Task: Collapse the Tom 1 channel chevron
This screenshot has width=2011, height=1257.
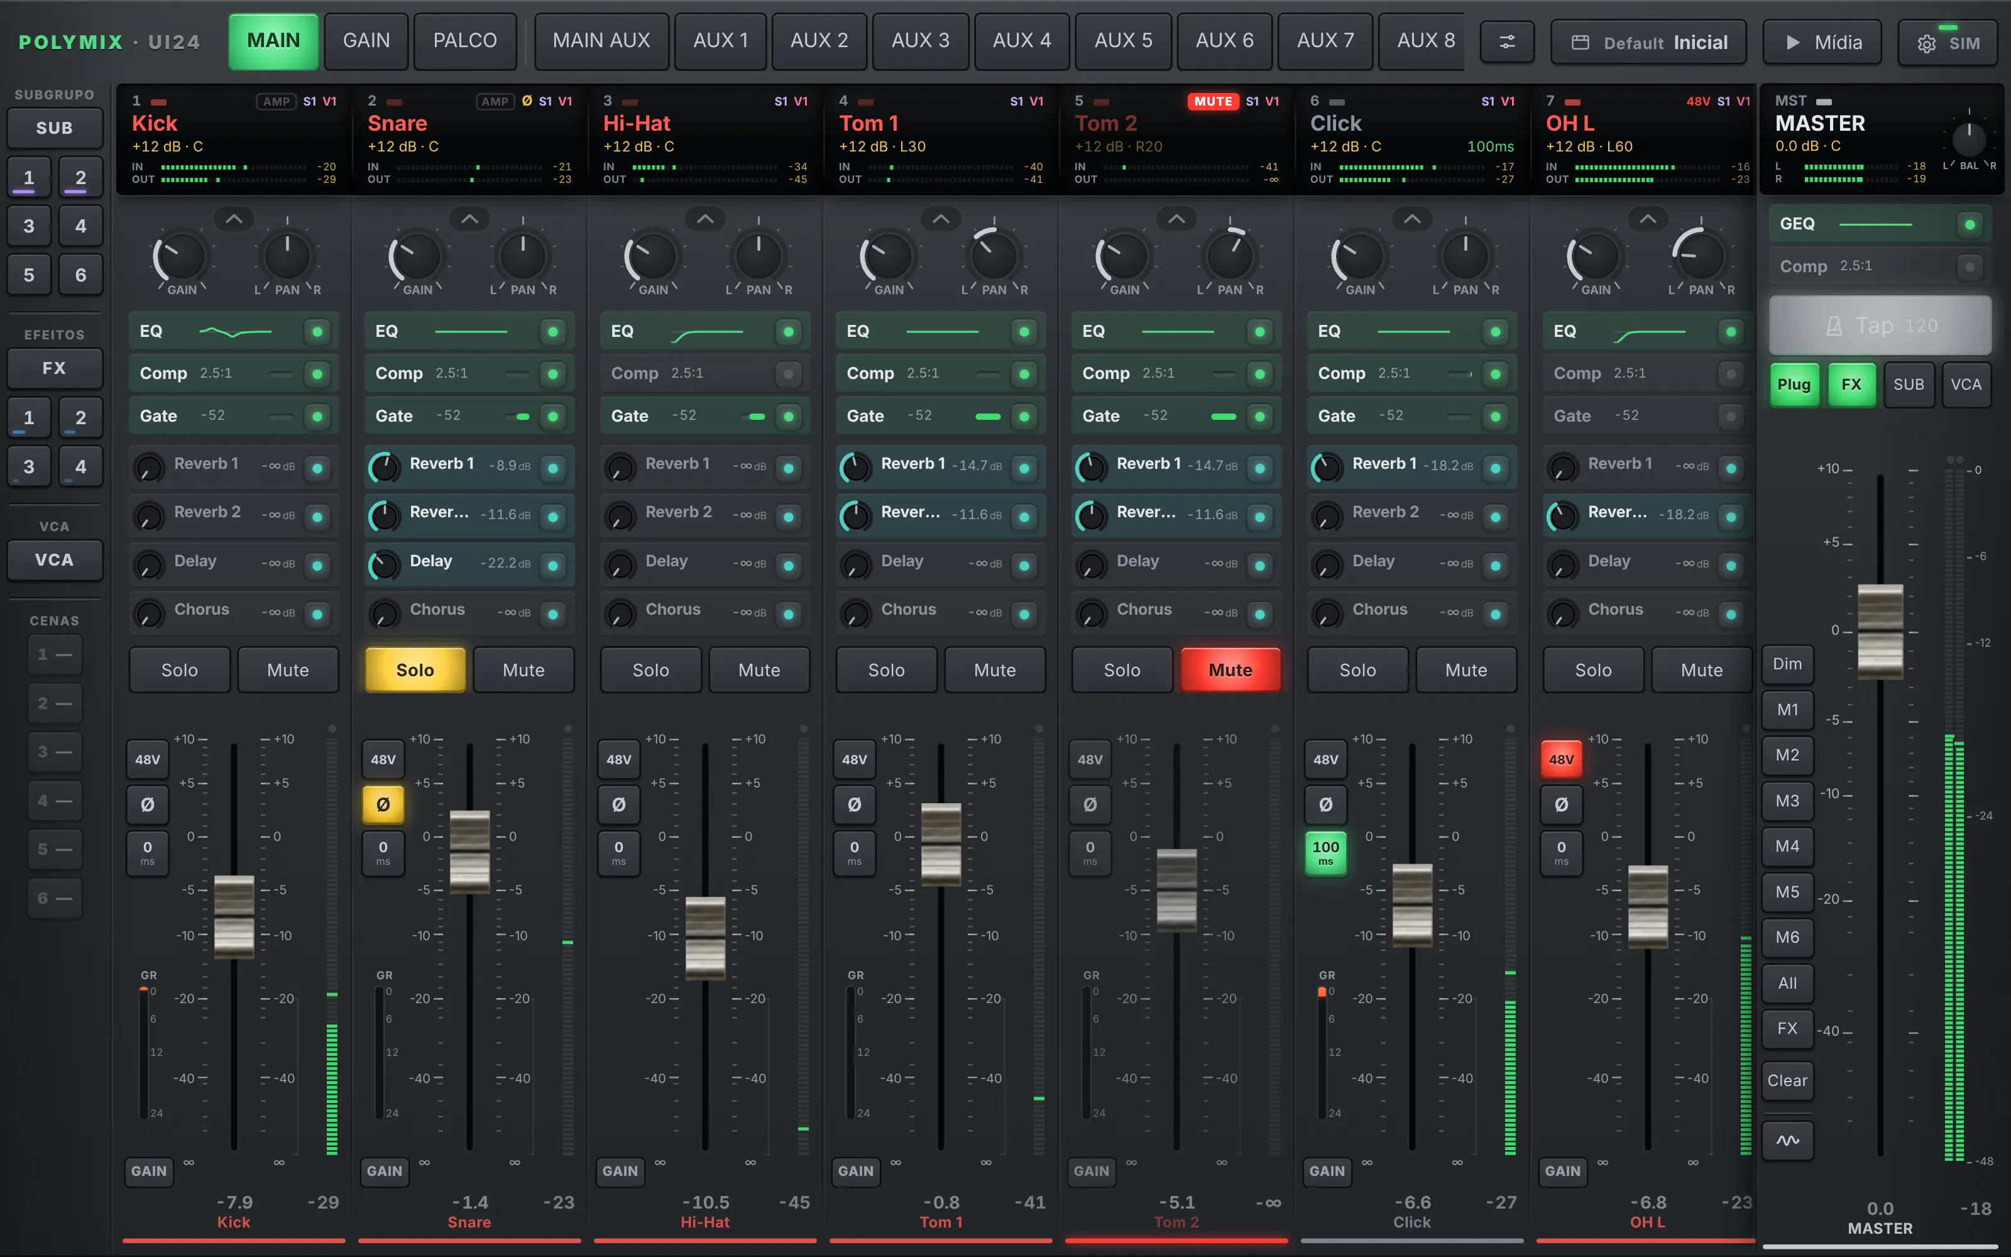Action: click(941, 219)
